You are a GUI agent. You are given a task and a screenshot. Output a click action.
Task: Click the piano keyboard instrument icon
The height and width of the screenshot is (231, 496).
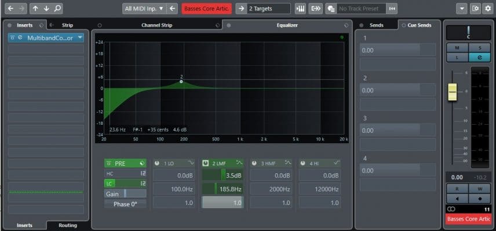pyautogui.click(x=300, y=9)
